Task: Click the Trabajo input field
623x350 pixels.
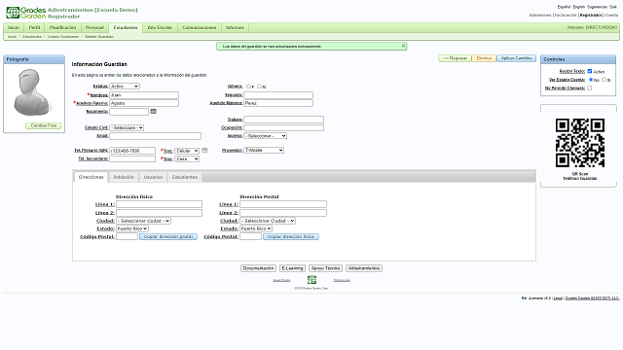Action: tap(283, 120)
